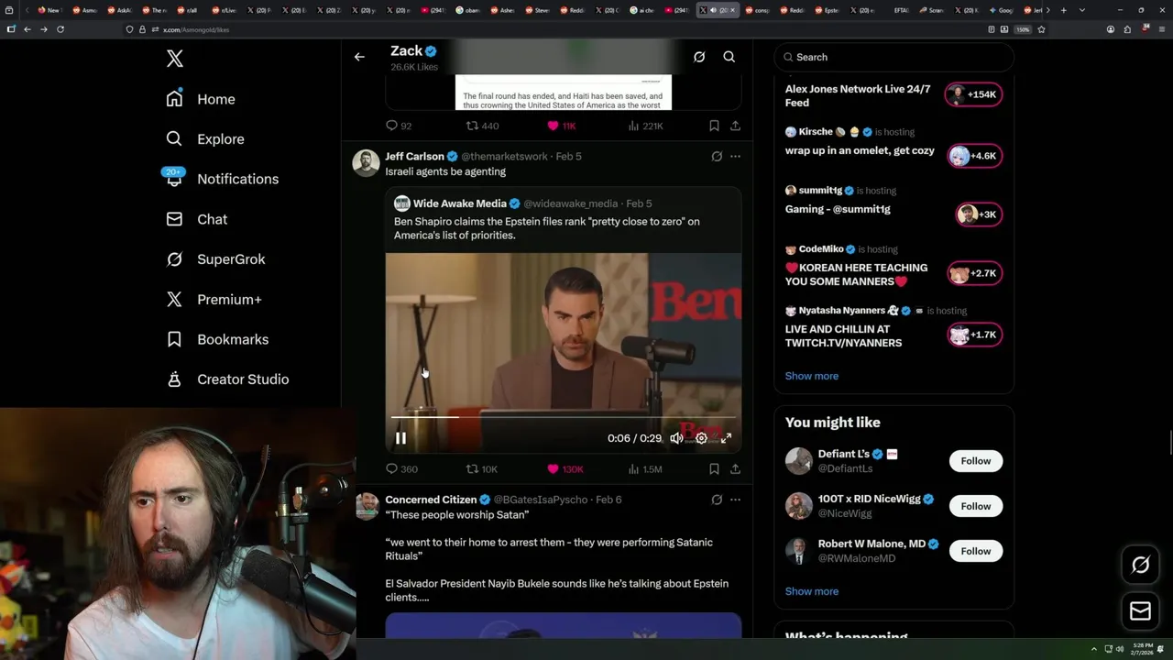Open a new browser tab
1173x660 pixels.
(x=1063, y=10)
